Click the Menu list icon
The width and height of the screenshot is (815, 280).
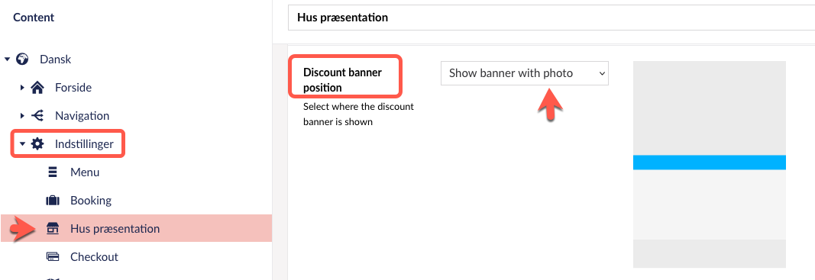[x=53, y=172]
